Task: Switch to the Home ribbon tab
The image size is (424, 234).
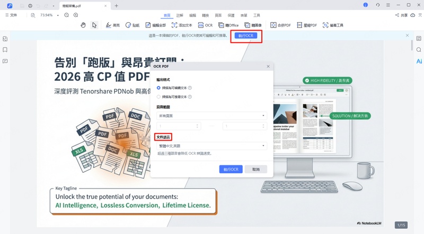Action: click(x=167, y=15)
